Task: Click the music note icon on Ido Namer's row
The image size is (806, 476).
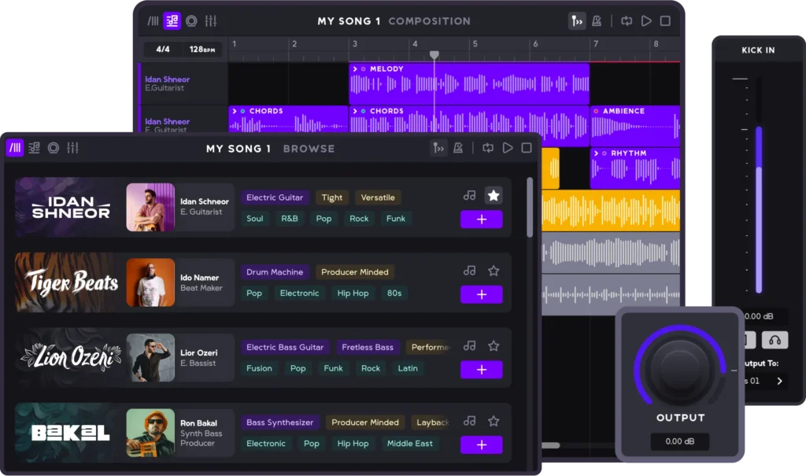Action: click(x=470, y=271)
